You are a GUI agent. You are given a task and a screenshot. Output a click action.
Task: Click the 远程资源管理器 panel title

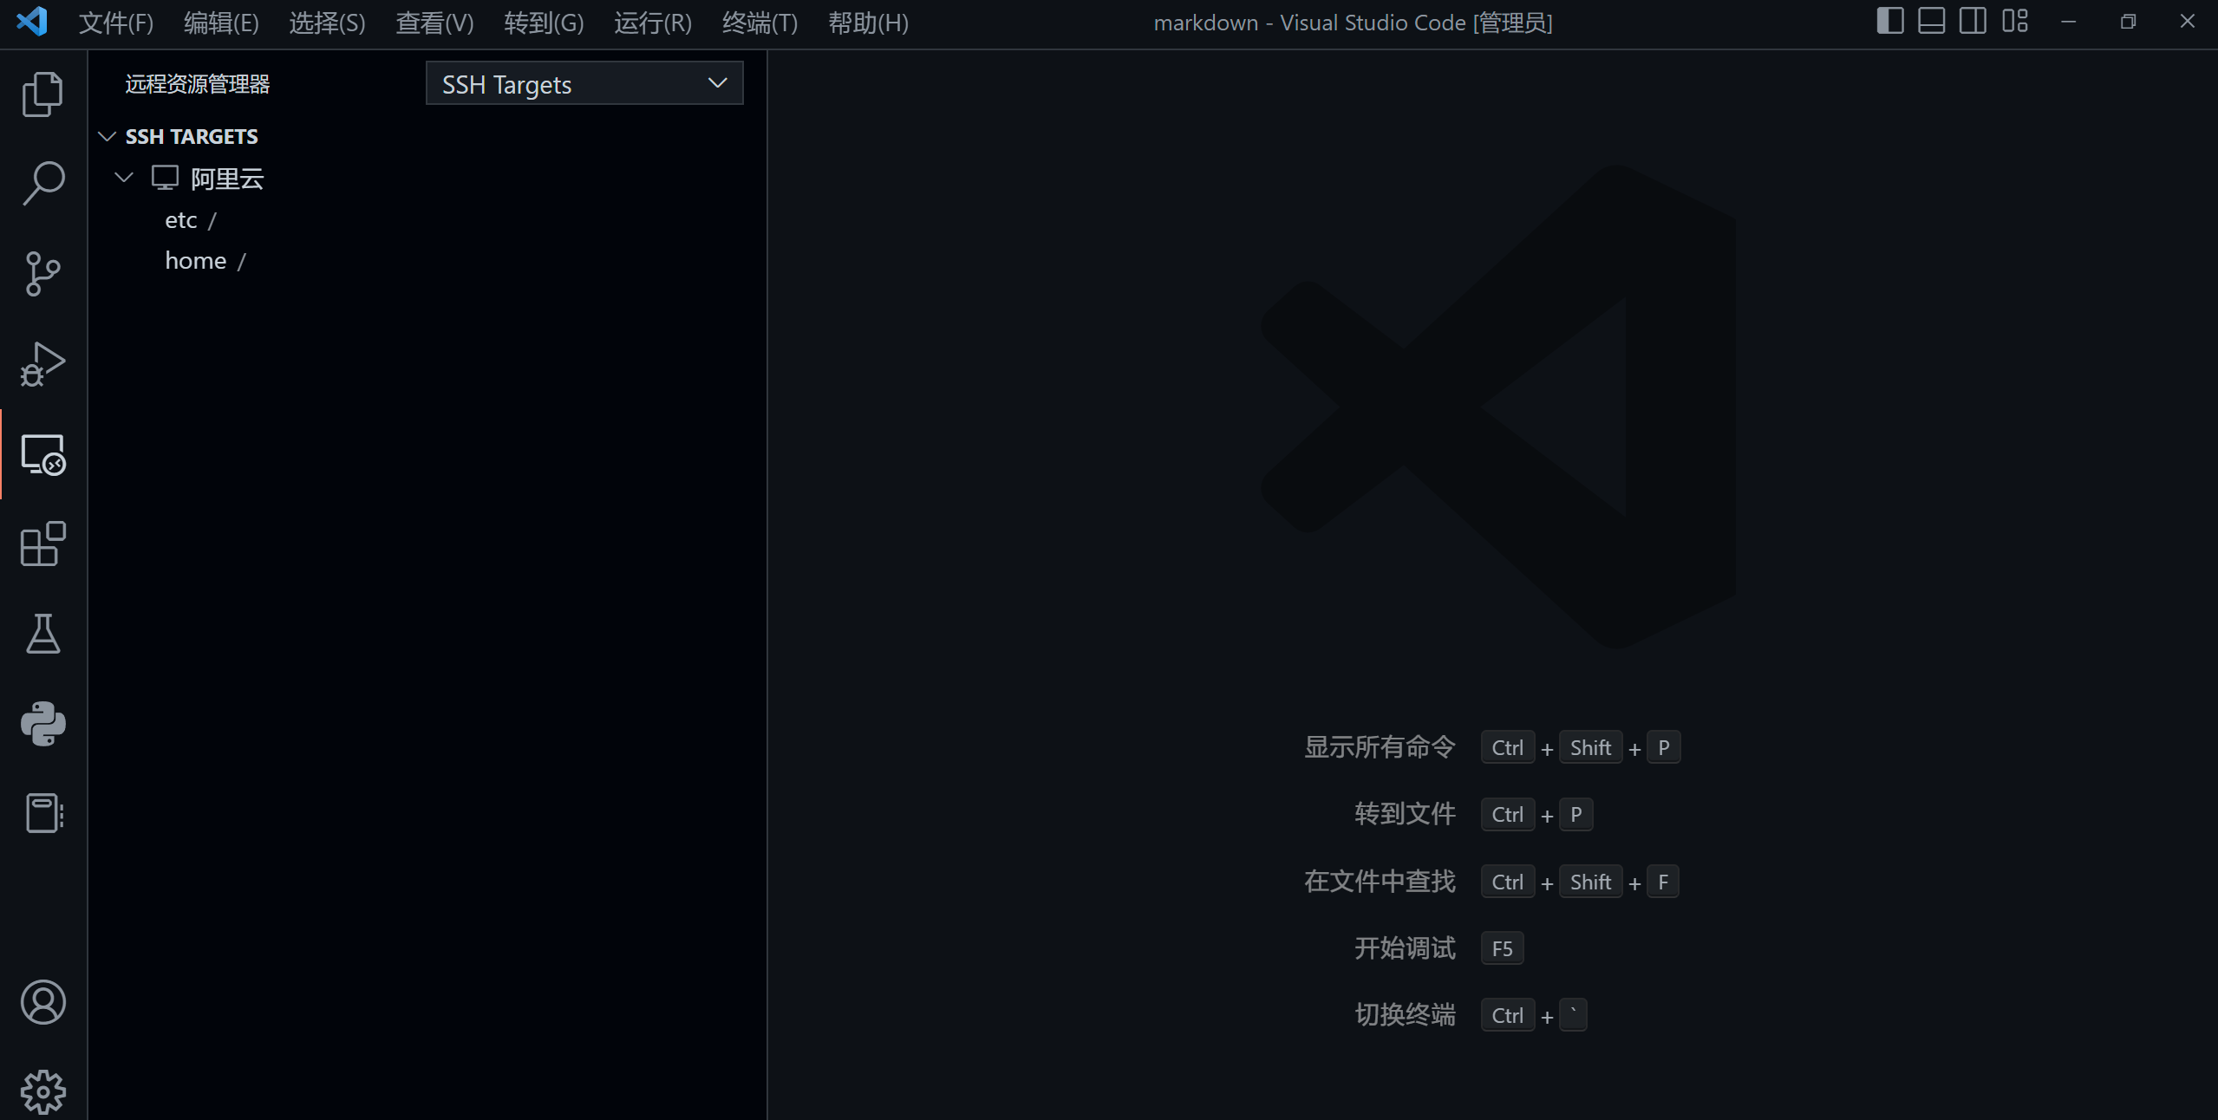[x=198, y=84]
